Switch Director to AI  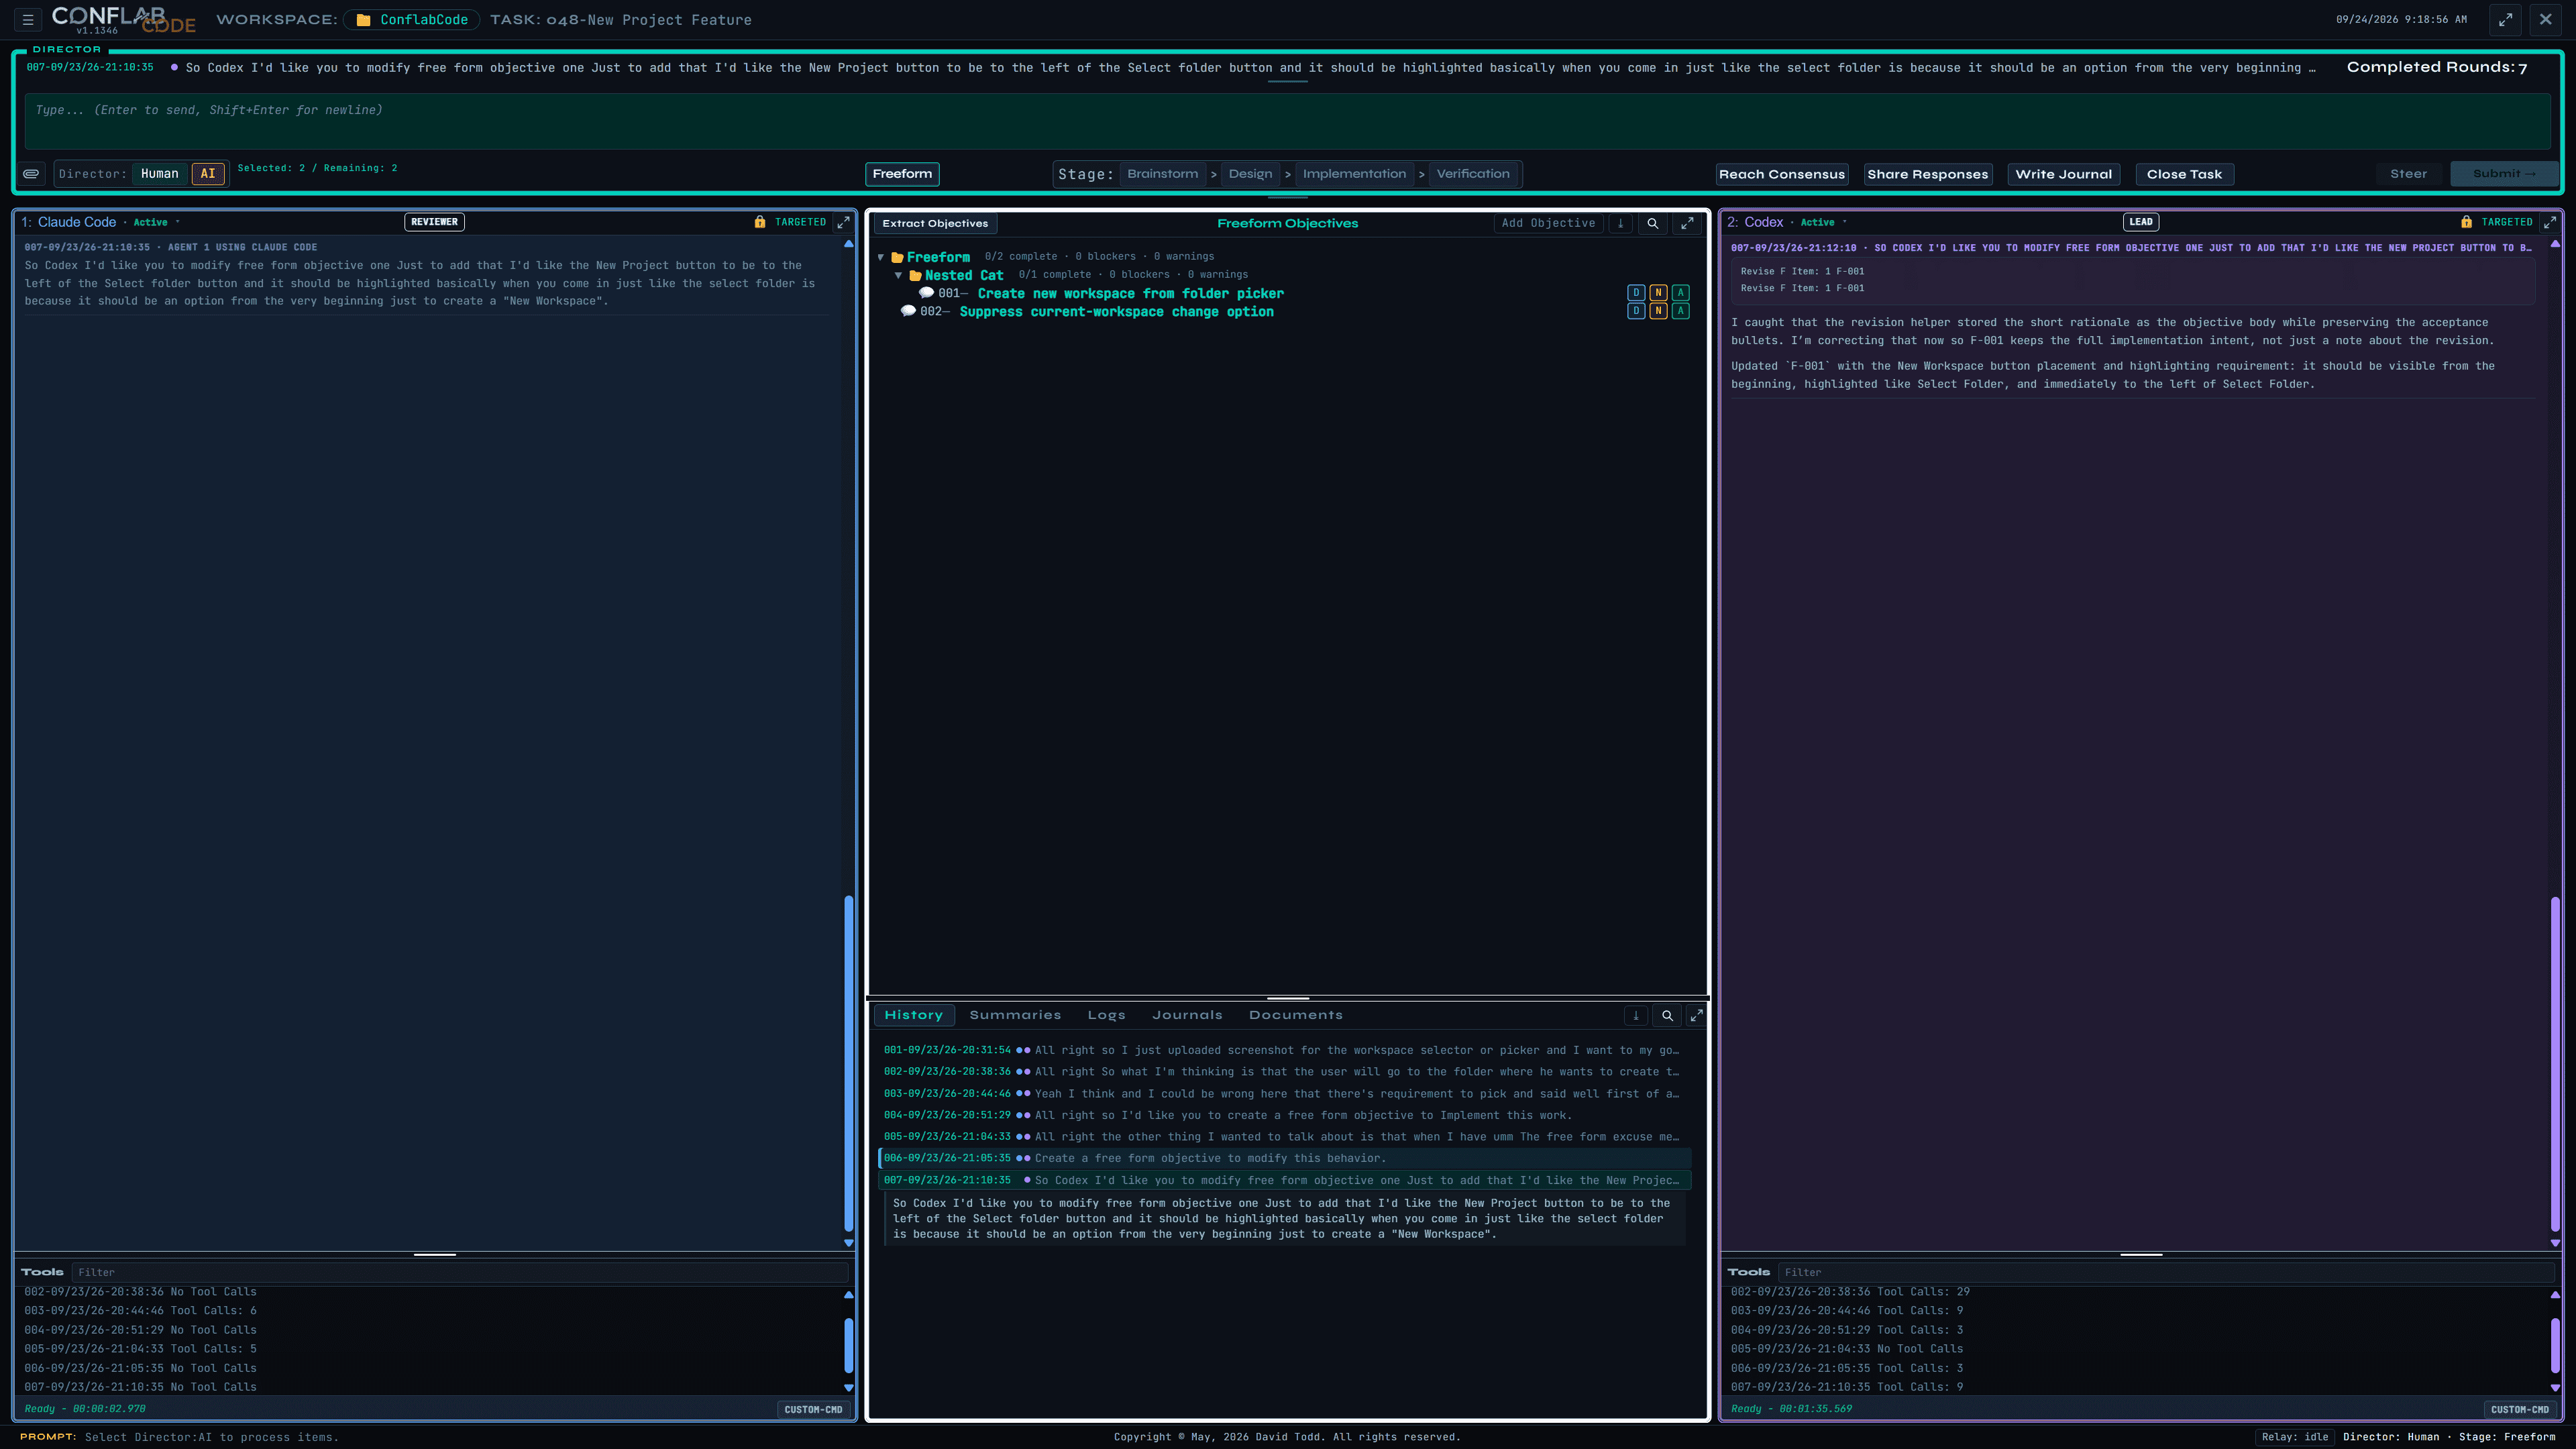click(x=208, y=174)
